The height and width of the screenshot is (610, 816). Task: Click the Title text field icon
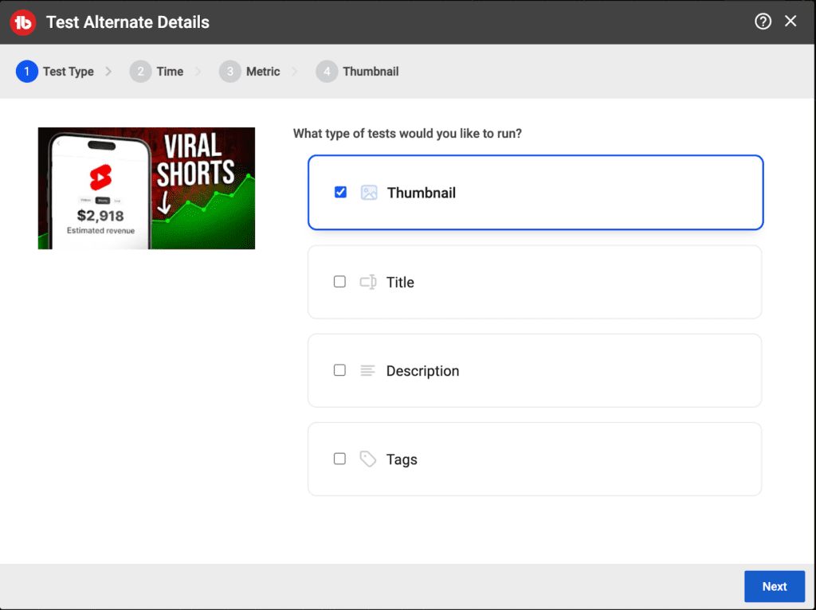[367, 282]
